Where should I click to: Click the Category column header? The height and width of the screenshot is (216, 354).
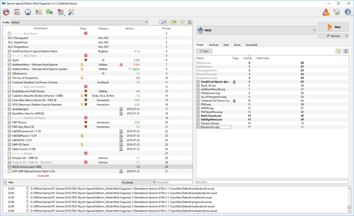103,28
